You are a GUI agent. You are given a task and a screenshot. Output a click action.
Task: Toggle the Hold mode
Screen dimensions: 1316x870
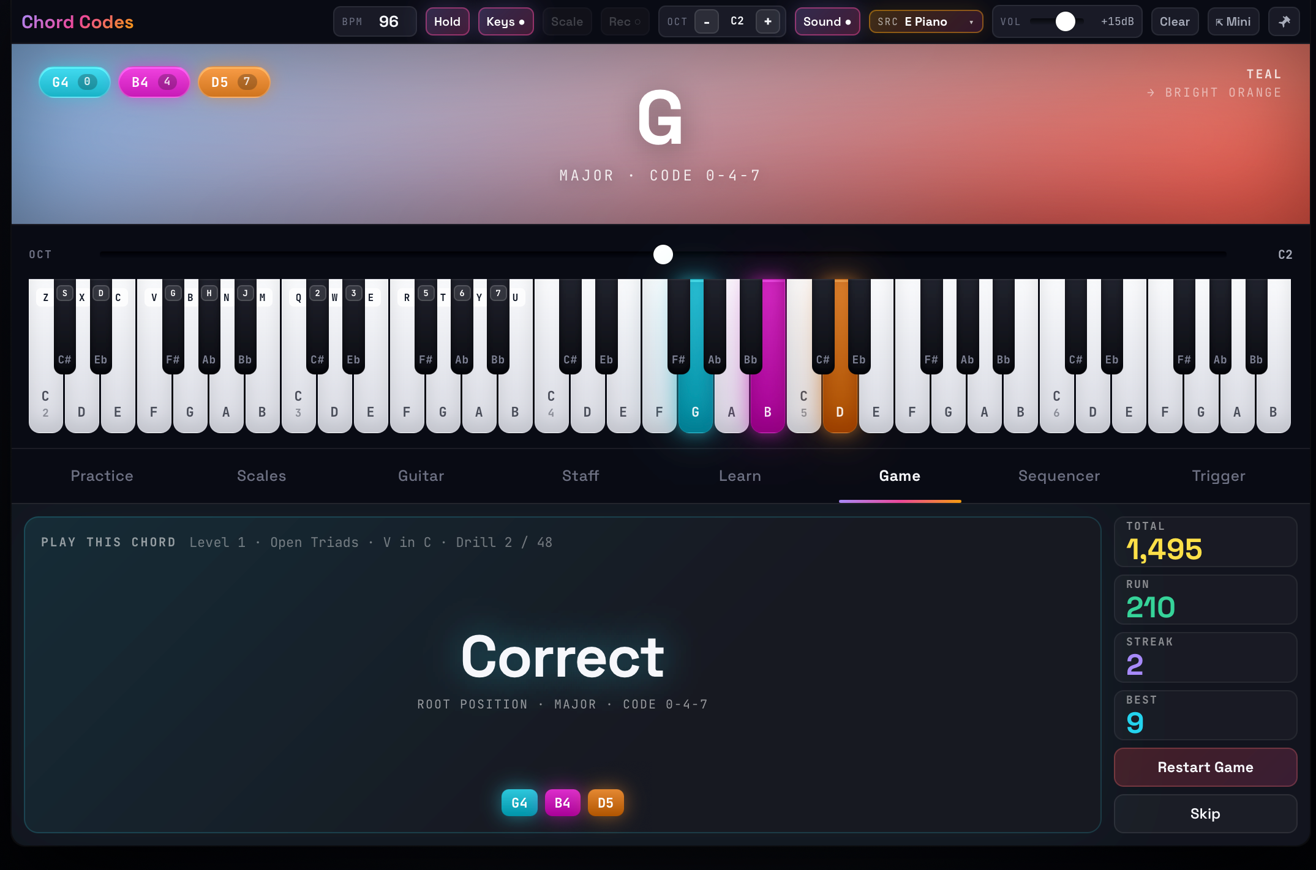pos(447,21)
